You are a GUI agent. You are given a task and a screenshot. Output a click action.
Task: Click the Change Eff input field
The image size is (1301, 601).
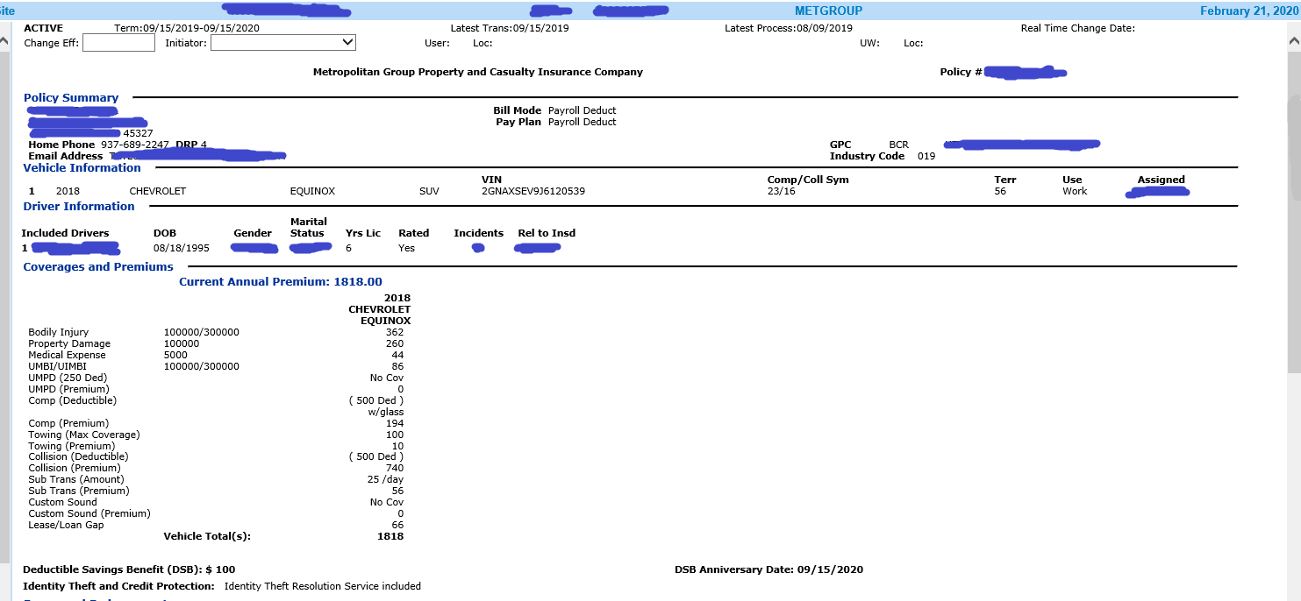click(118, 42)
